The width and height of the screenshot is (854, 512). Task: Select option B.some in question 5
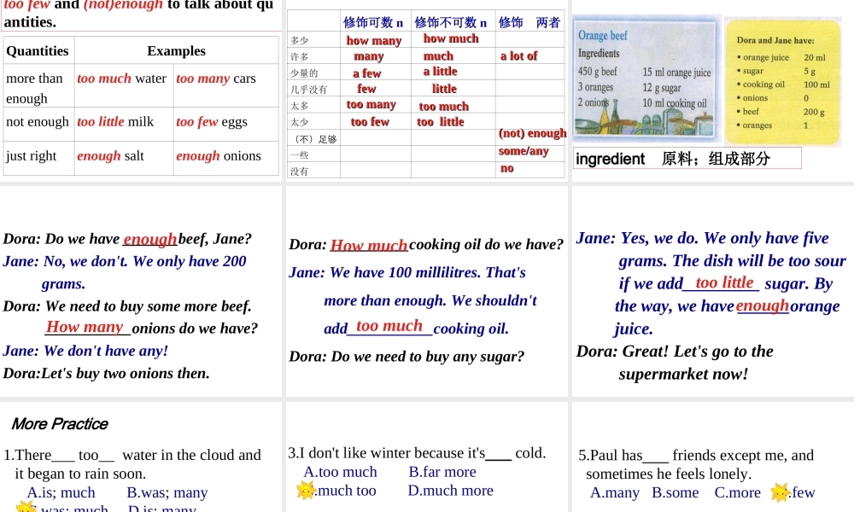[x=675, y=492]
